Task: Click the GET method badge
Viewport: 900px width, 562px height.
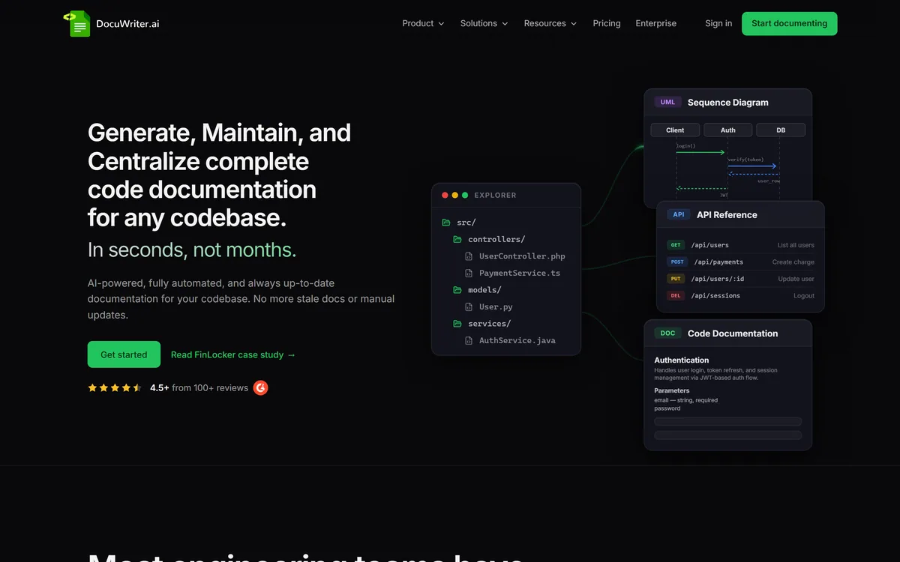Action: pyautogui.click(x=676, y=245)
